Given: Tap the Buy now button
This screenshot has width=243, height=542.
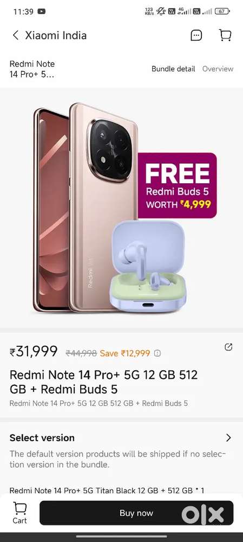Looking at the screenshot, I should click(x=136, y=513).
